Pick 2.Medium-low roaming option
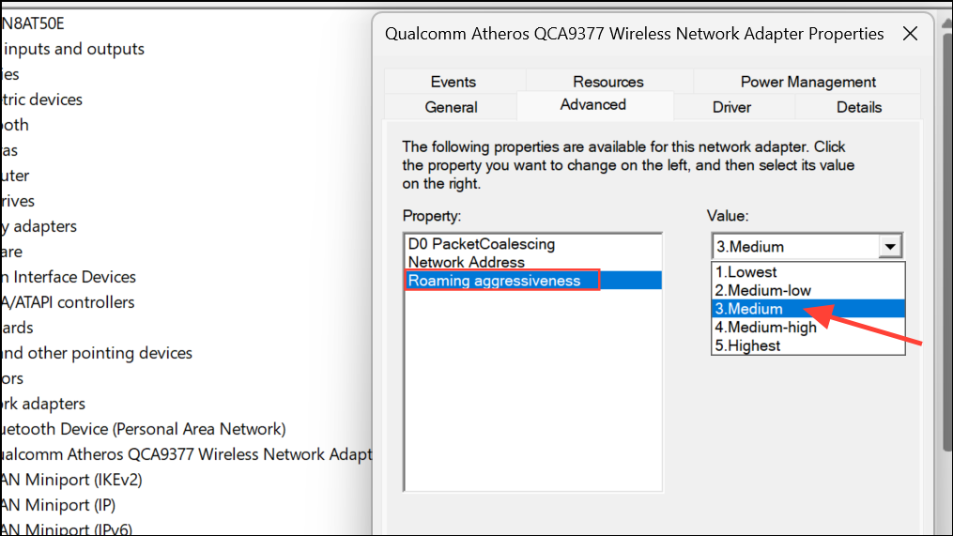 [762, 290]
